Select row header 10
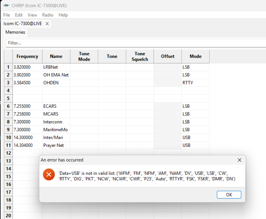266x219 pixels. pos(8,138)
